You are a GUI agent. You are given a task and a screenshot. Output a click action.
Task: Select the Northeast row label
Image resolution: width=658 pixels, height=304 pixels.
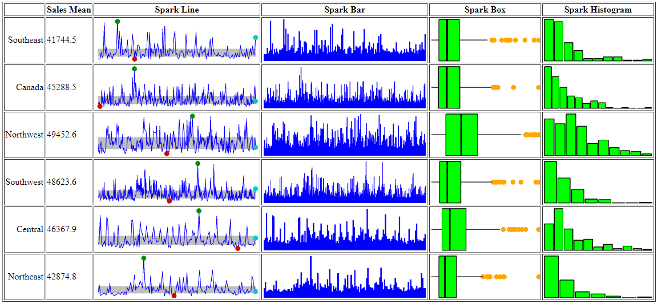point(26,277)
